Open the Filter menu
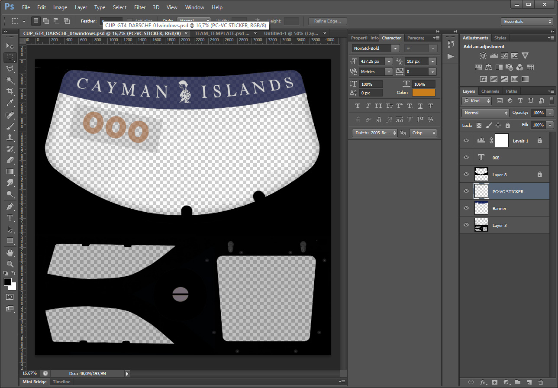This screenshot has width=558, height=388. (140, 7)
